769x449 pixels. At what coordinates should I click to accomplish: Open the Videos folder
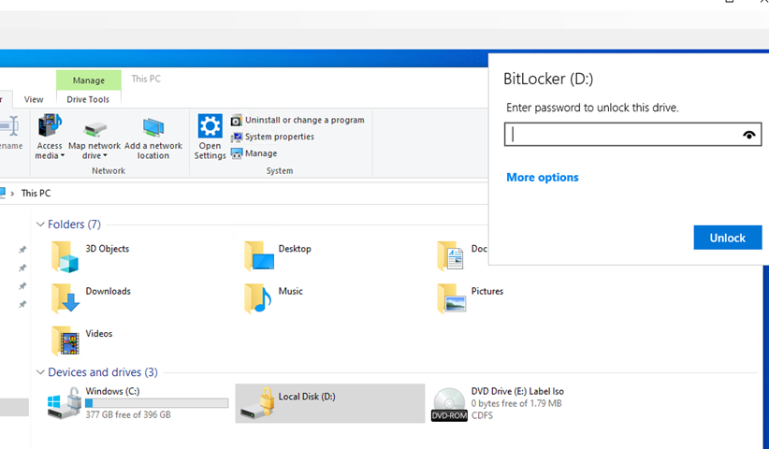65,340
